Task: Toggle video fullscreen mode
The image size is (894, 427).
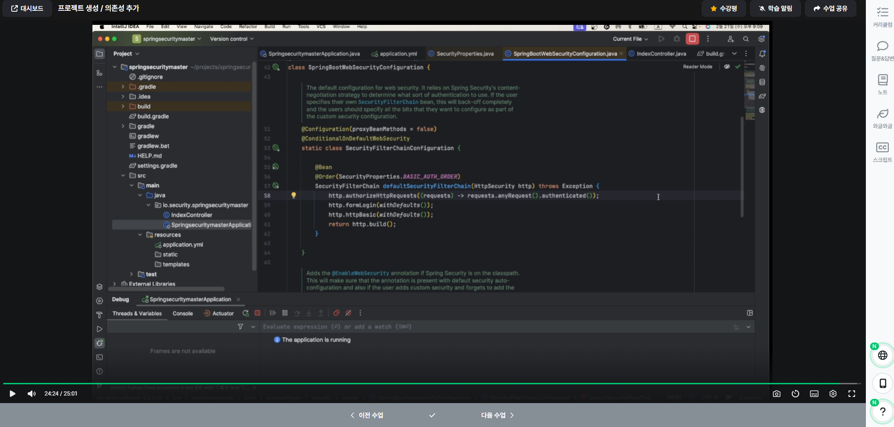Action: [x=852, y=394]
